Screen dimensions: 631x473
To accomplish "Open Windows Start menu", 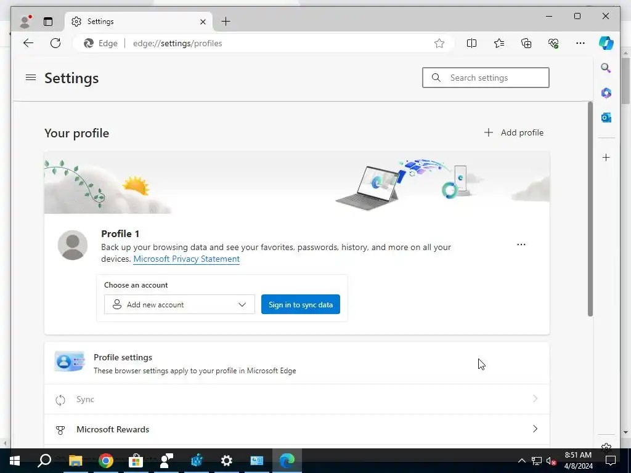I will [15, 461].
